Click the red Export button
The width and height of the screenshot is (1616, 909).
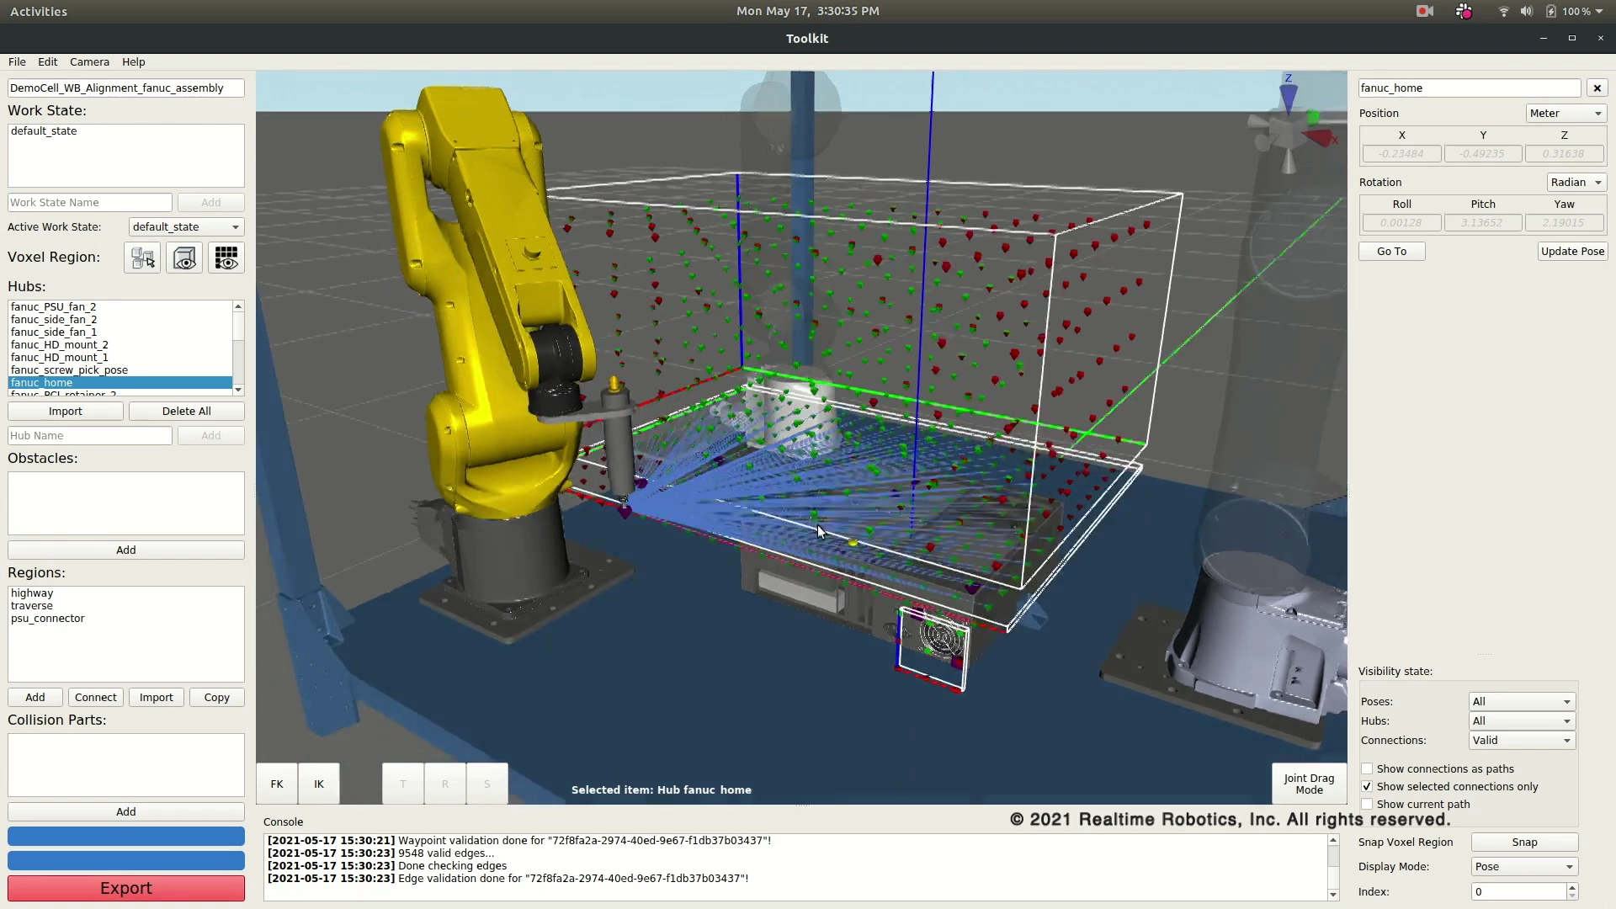(x=126, y=889)
